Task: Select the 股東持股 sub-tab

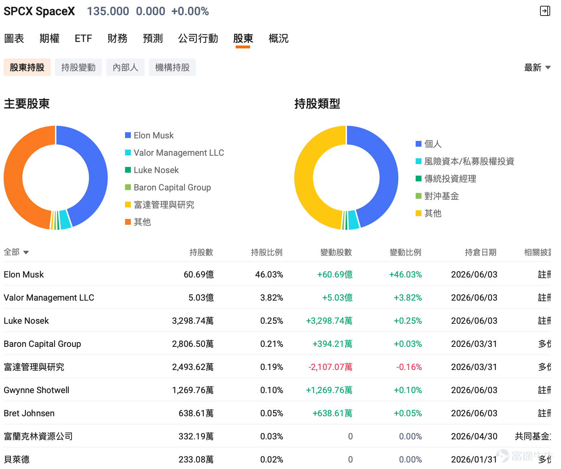Action: 27,67
